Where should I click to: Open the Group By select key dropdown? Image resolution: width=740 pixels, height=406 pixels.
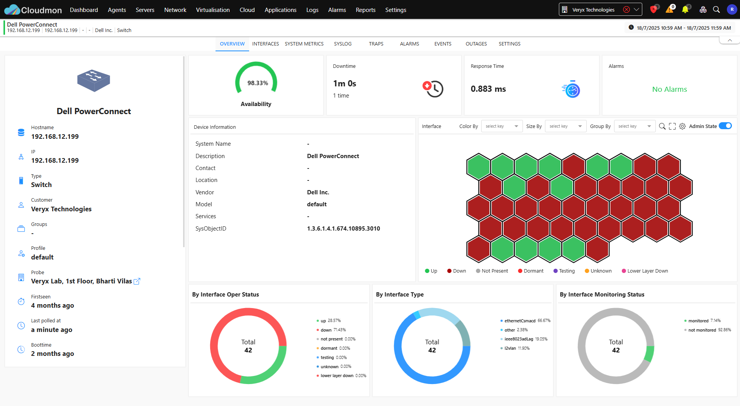pos(635,126)
